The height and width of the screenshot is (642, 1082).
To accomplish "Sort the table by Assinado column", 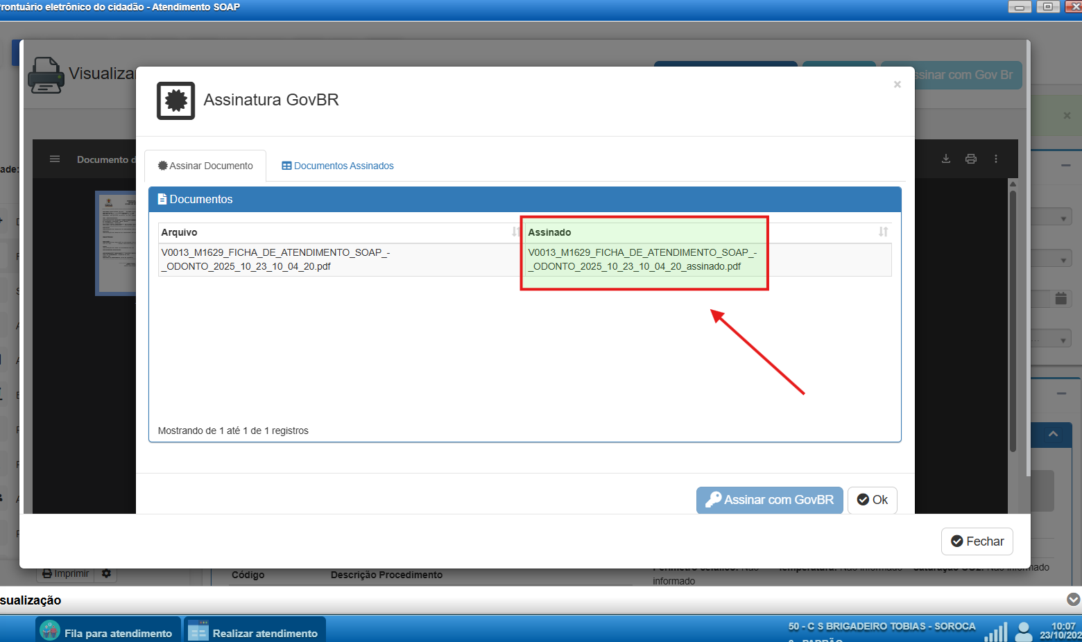I will [883, 232].
